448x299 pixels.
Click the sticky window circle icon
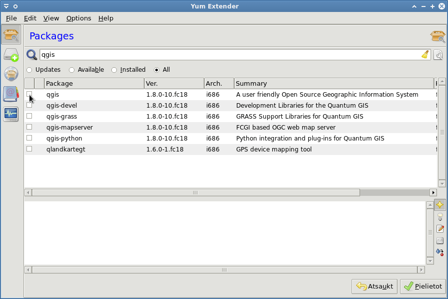(15, 6)
